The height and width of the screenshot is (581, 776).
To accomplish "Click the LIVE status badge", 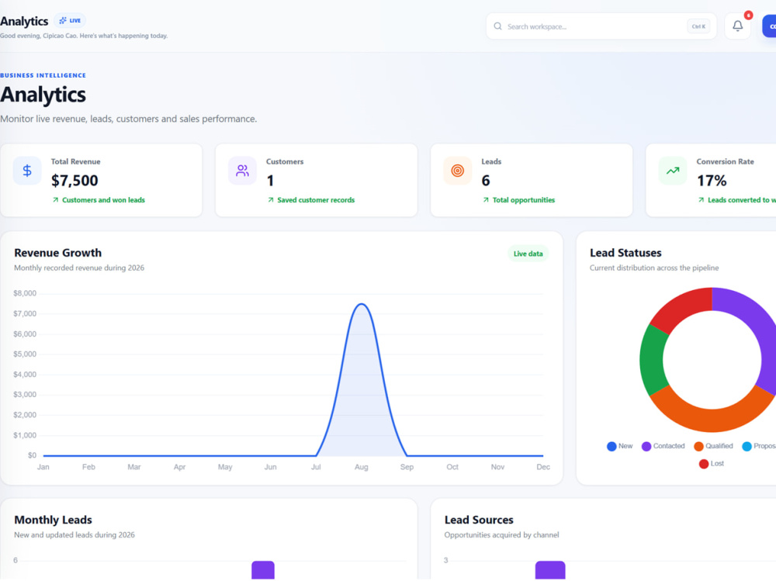I will coord(70,20).
